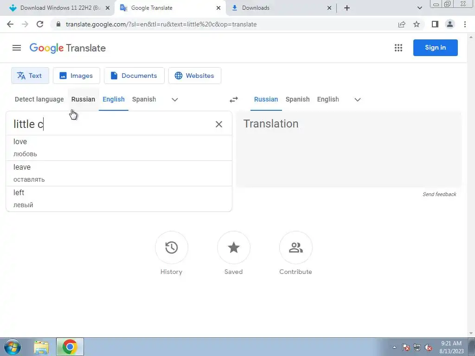Choose Spanish as target language

pyautogui.click(x=297, y=99)
